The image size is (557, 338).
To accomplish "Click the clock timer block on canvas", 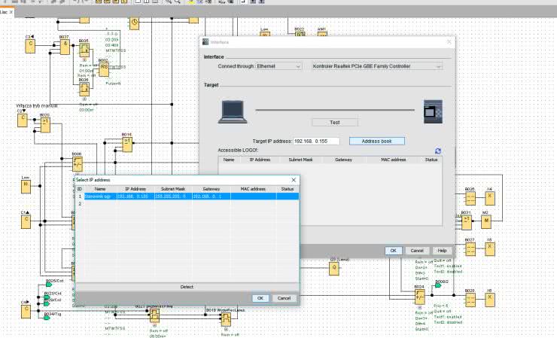I will 134,23.
